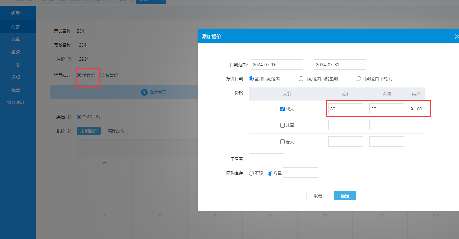Open the end date picker 2024-07-31
This screenshot has width=459, height=239.
click(x=340, y=65)
